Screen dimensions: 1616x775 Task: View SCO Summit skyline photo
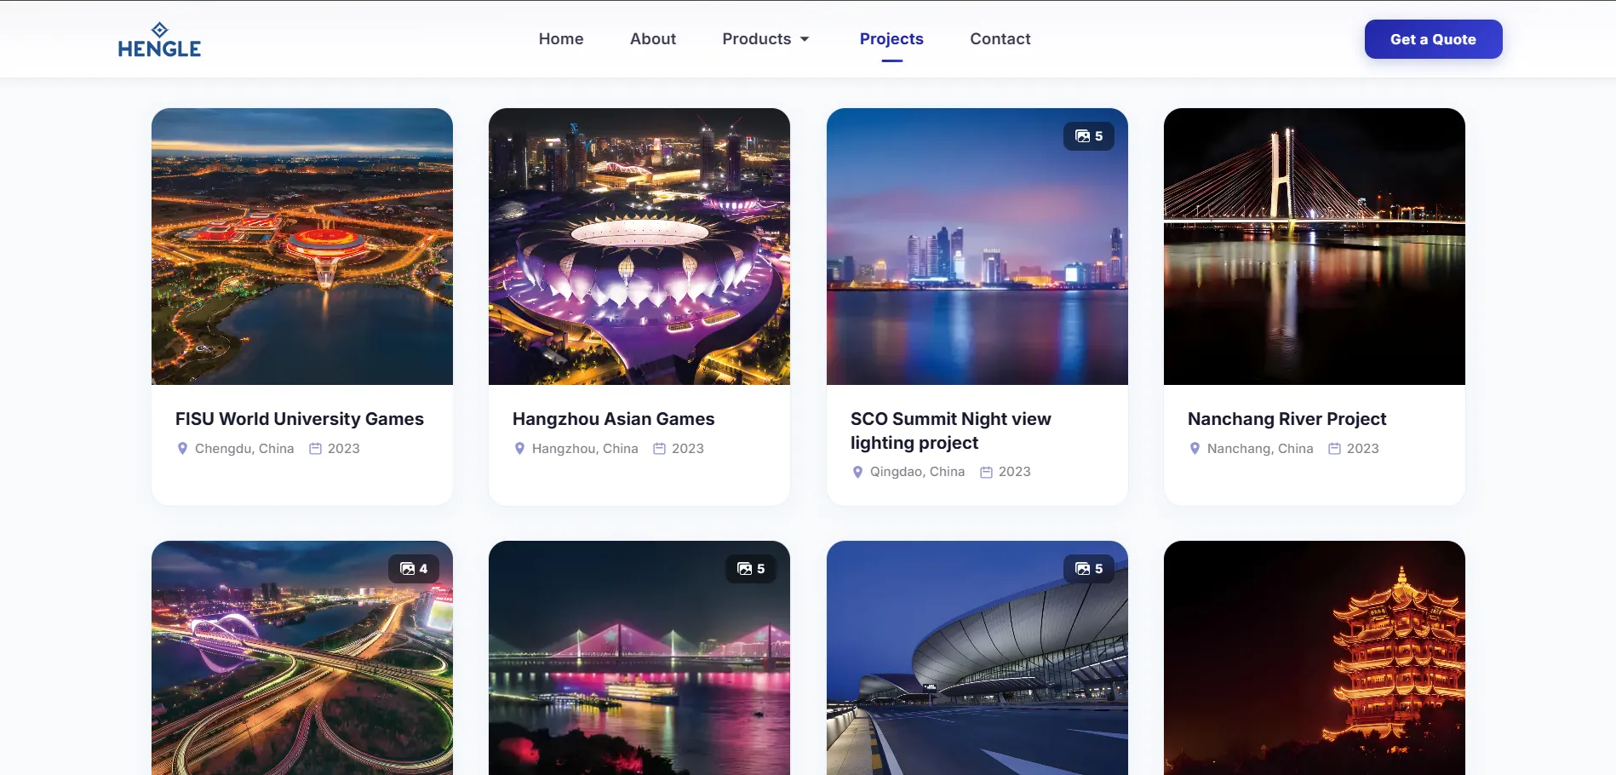[x=977, y=246]
